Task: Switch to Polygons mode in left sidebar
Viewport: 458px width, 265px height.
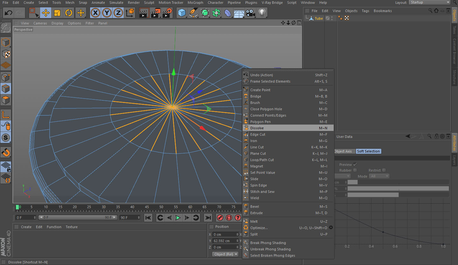Action: [6, 100]
